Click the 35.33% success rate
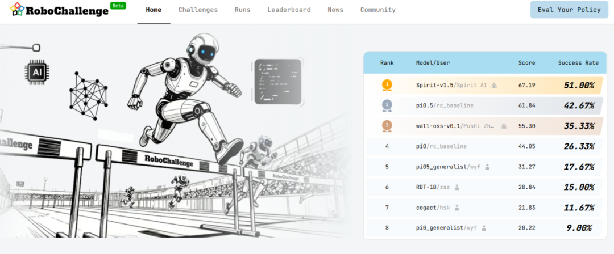 [x=579, y=126]
